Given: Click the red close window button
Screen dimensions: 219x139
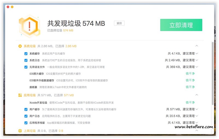Looking at the screenshot, I should [x=8, y=7].
